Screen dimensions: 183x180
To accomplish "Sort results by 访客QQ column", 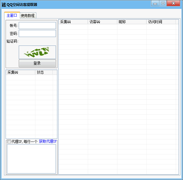I will coord(102,22).
